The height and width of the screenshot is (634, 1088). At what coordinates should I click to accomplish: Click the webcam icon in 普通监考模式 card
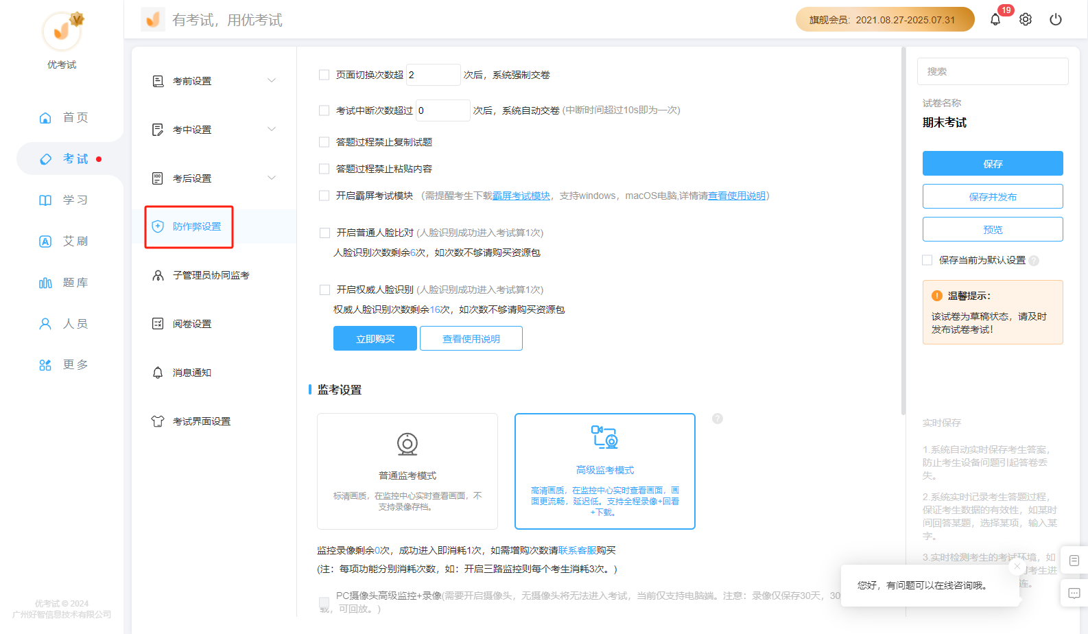coord(407,445)
